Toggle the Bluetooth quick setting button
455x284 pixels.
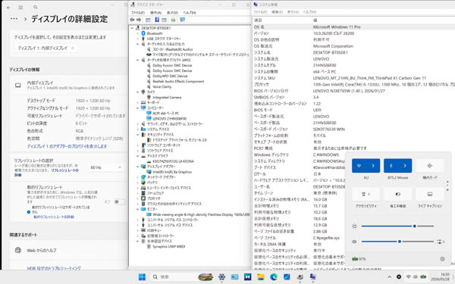391,166
